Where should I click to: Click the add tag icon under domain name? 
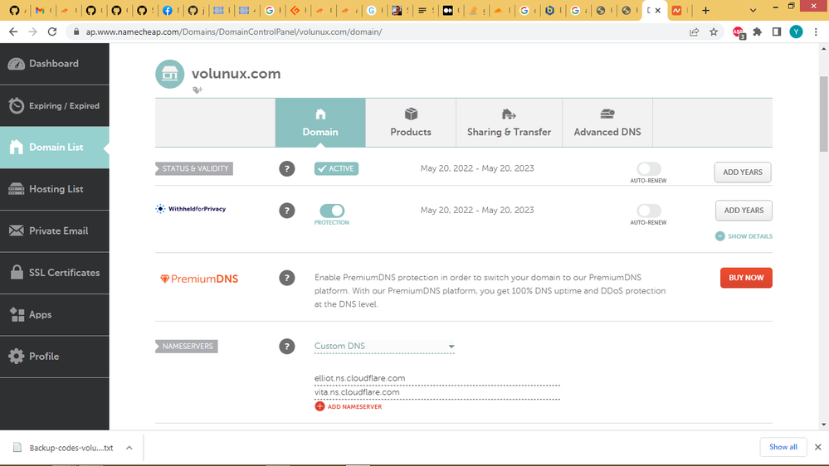(x=197, y=90)
